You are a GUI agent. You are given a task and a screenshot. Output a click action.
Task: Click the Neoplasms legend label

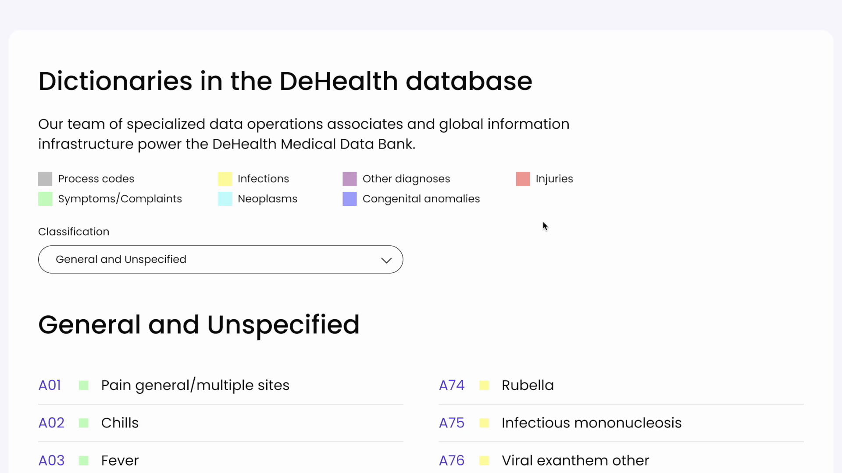[x=268, y=199]
